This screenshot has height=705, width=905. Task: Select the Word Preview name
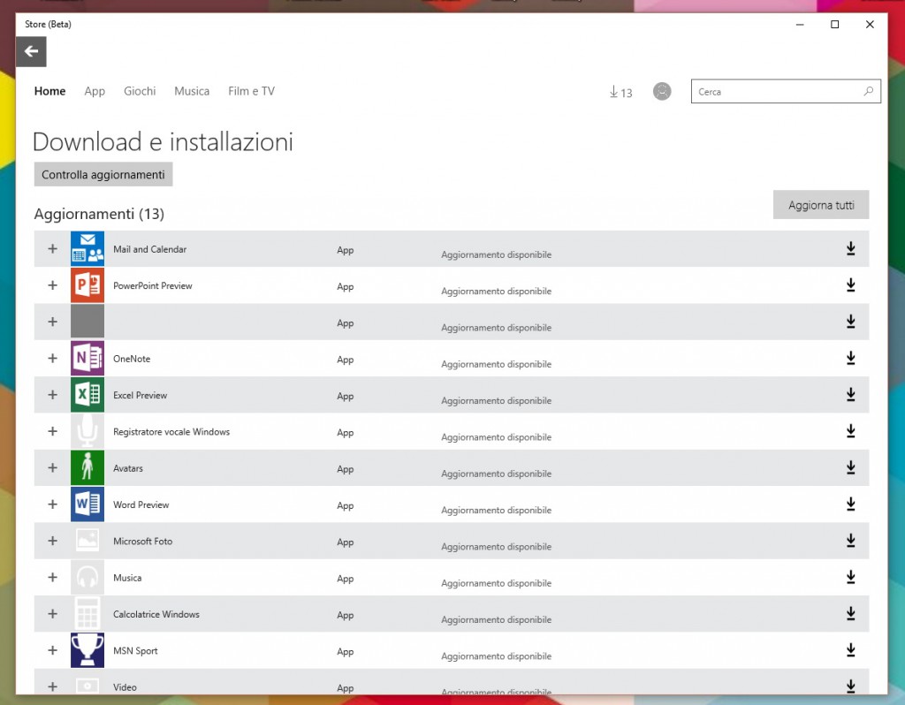pyautogui.click(x=141, y=504)
